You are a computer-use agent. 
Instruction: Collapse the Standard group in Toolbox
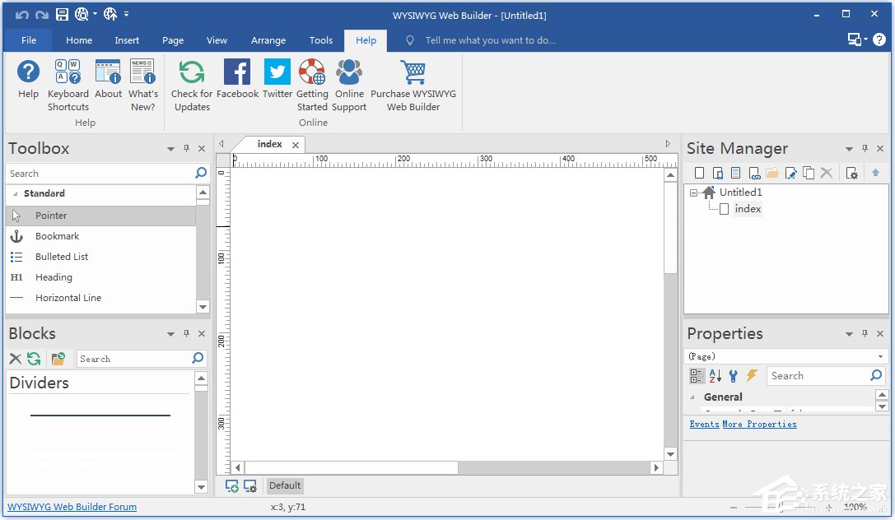click(x=16, y=194)
